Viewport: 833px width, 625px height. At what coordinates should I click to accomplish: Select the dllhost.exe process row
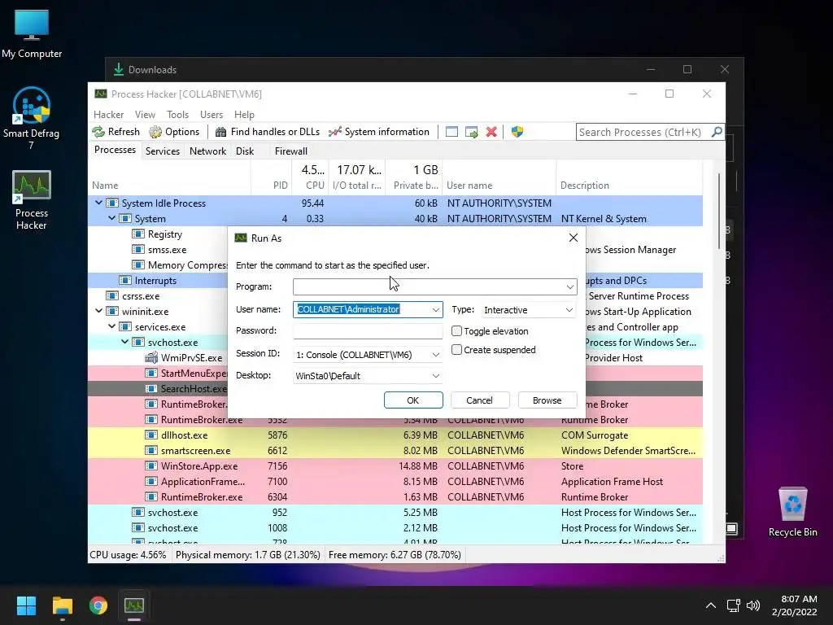pos(395,435)
